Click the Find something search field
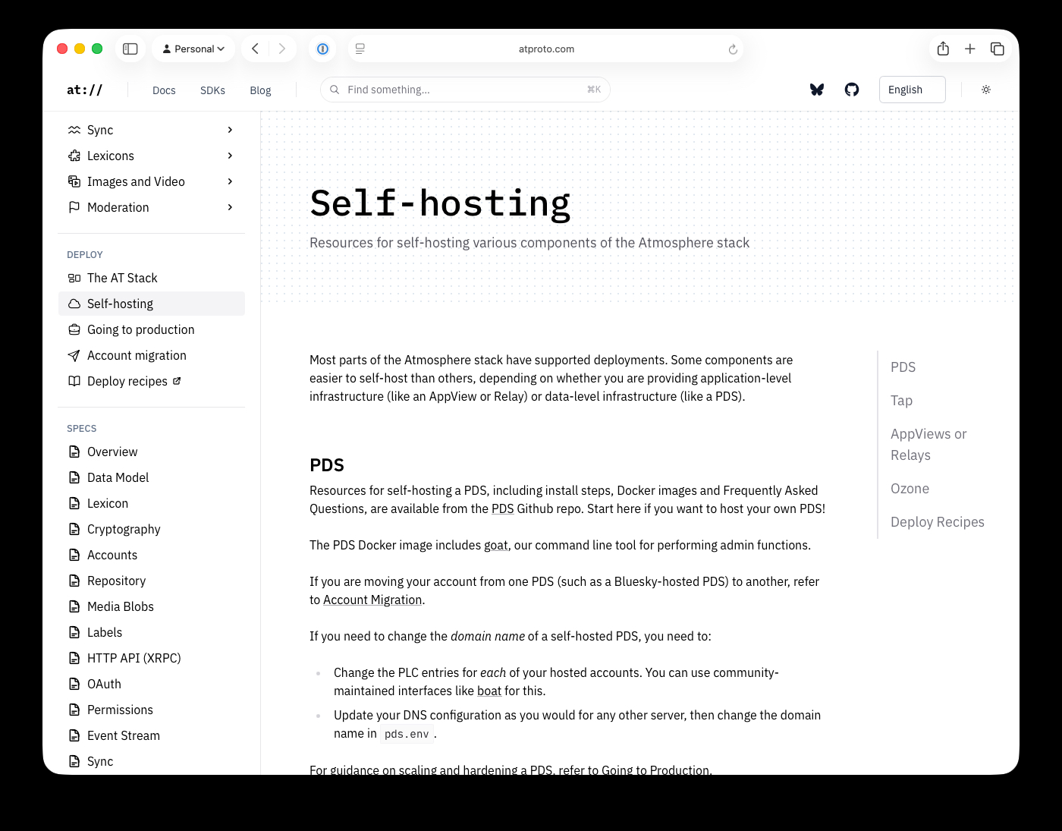The width and height of the screenshot is (1062, 831). (x=464, y=90)
